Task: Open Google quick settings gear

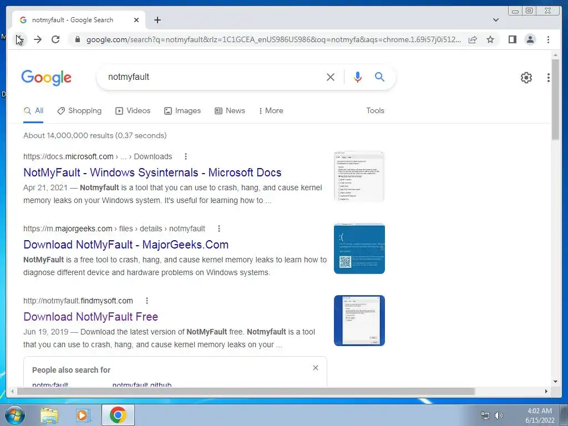Action: [526, 77]
